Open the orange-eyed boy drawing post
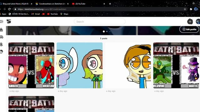This screenshot has width=200, height=112. [128, 65]
